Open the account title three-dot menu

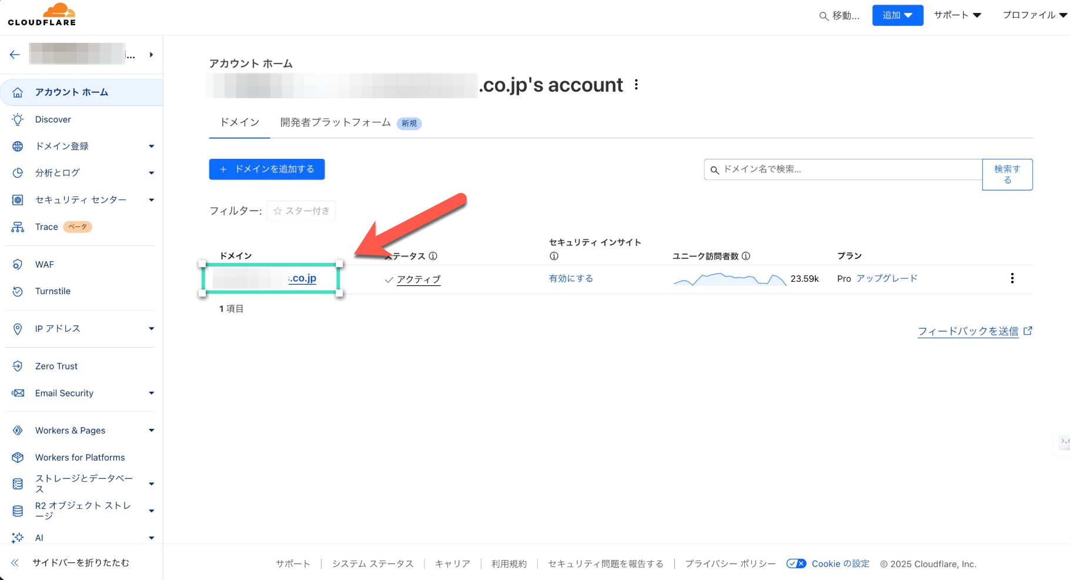tap(636, 85)
